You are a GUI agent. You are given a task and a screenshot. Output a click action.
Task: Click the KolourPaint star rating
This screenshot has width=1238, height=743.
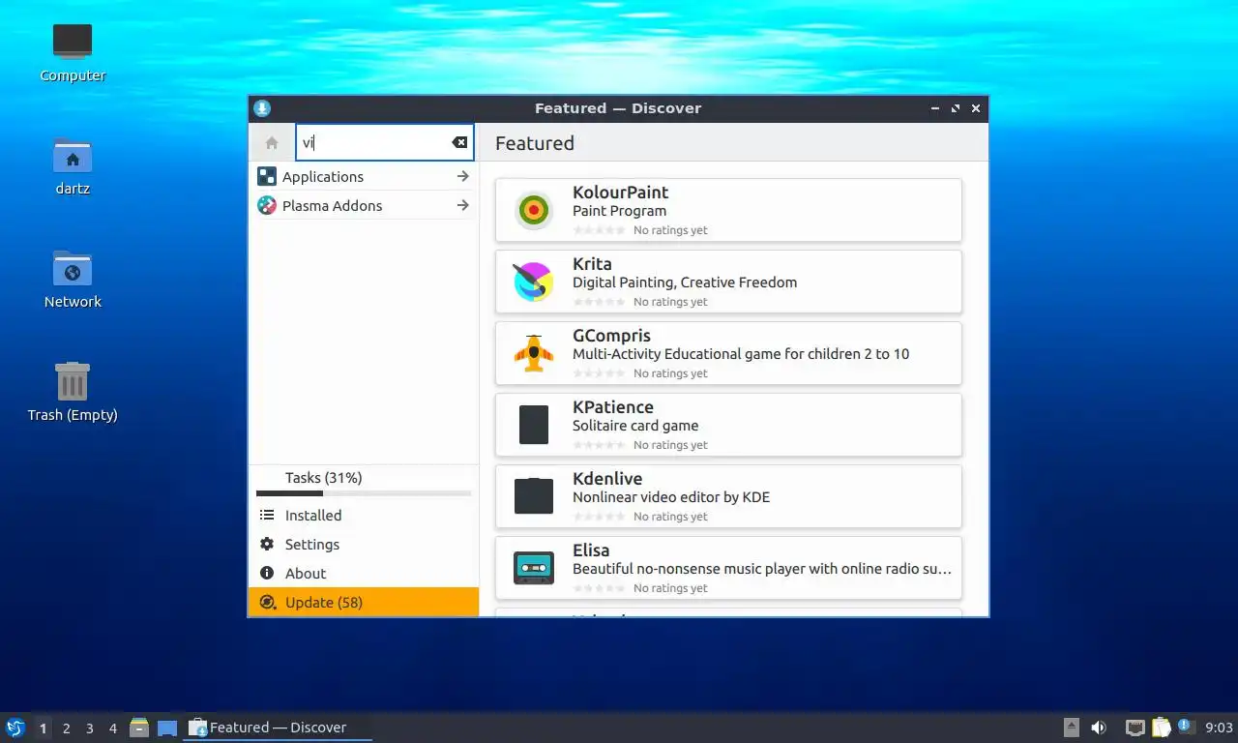click(x=599, y=230)
